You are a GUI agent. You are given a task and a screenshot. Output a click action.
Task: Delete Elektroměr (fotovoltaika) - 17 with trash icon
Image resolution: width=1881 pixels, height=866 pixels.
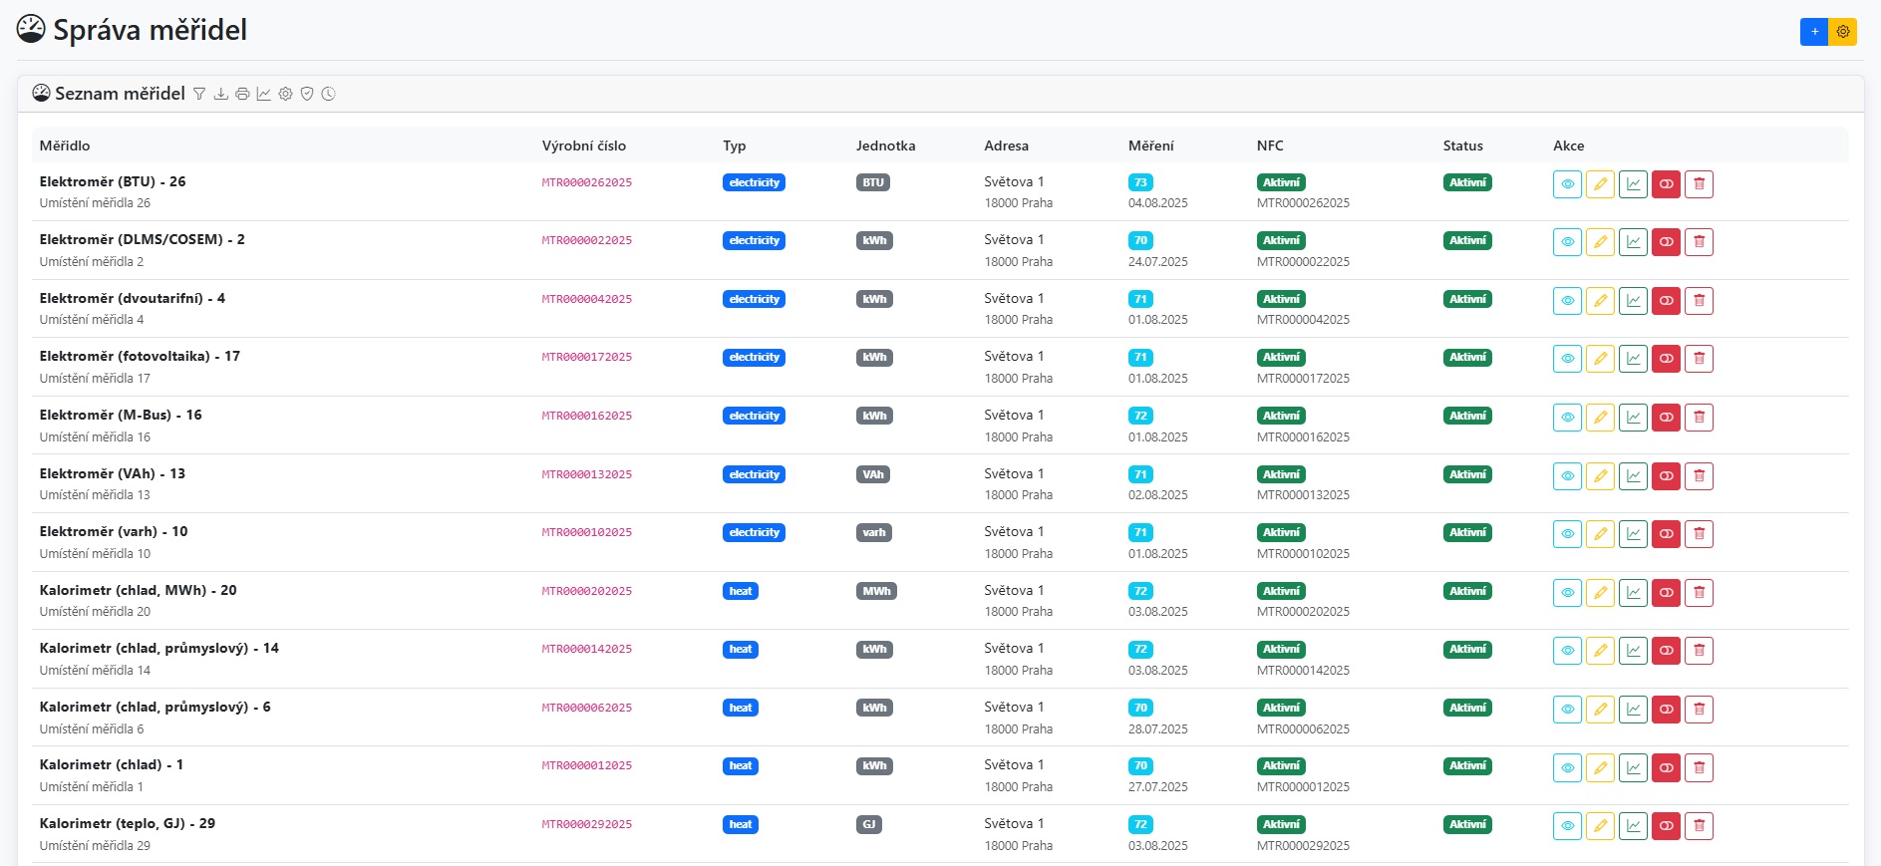pos(1699,359)
